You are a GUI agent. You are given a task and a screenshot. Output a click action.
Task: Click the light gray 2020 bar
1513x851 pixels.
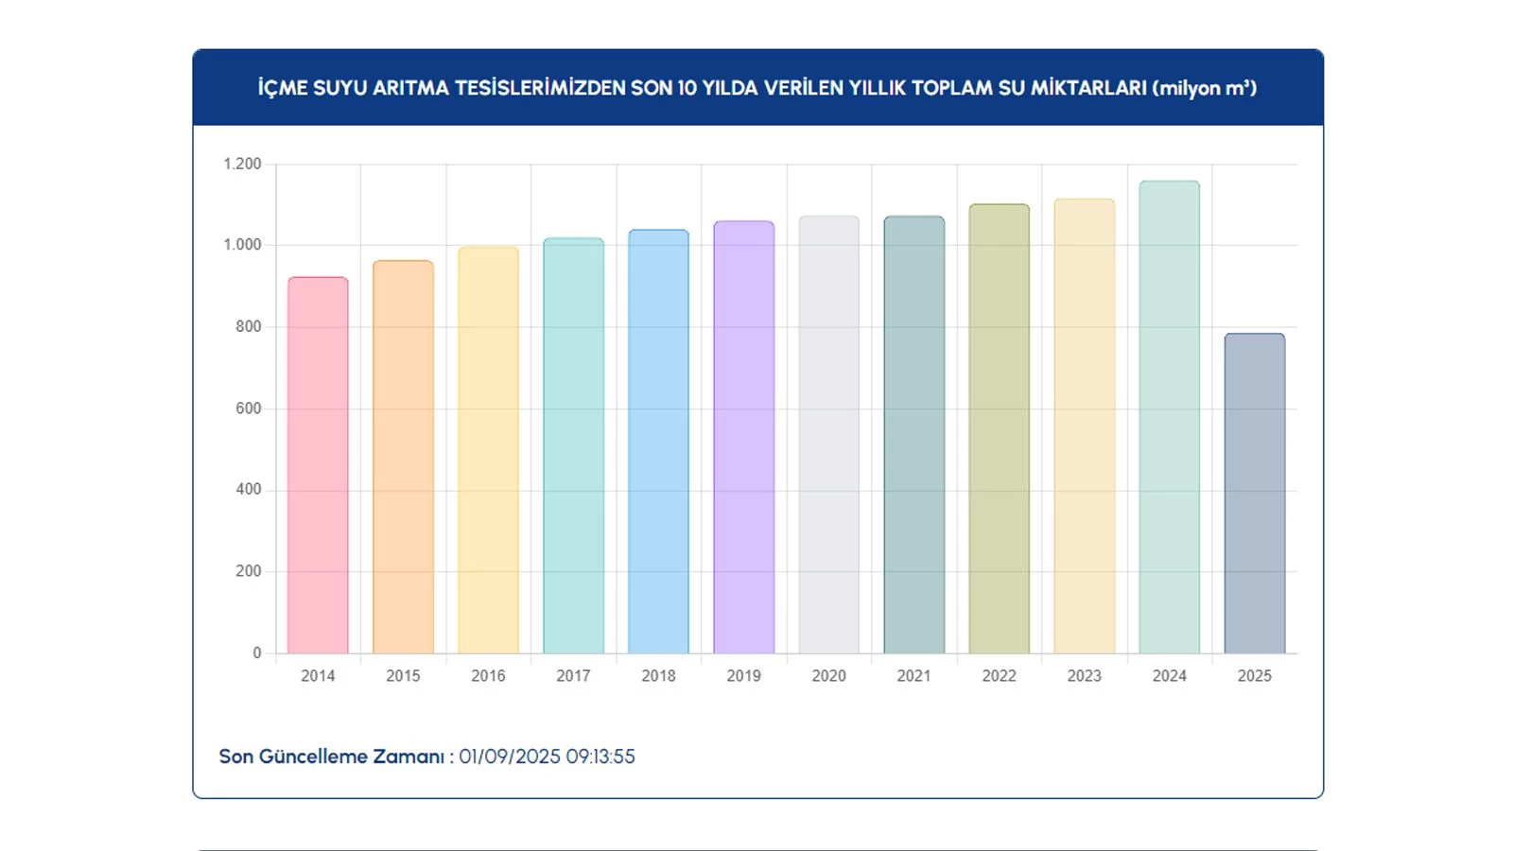(x=828, y=435)
